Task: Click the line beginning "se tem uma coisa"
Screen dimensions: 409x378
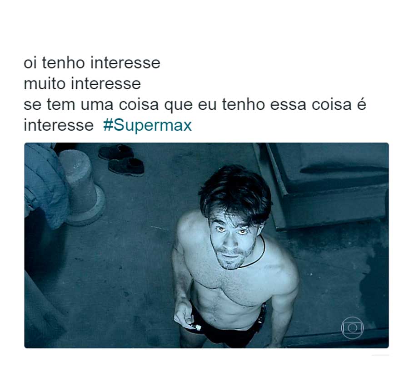Action: click(x=195, y=105)
